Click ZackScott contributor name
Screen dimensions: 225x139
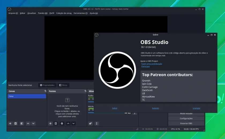point(147,90)
